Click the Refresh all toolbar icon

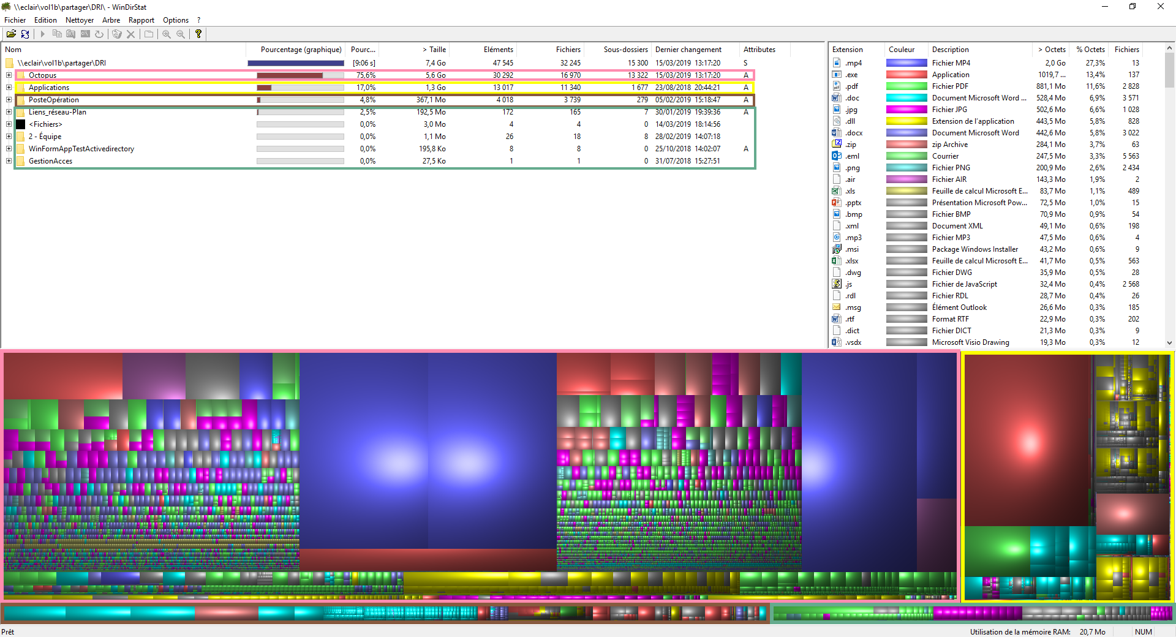pos(25,34)
